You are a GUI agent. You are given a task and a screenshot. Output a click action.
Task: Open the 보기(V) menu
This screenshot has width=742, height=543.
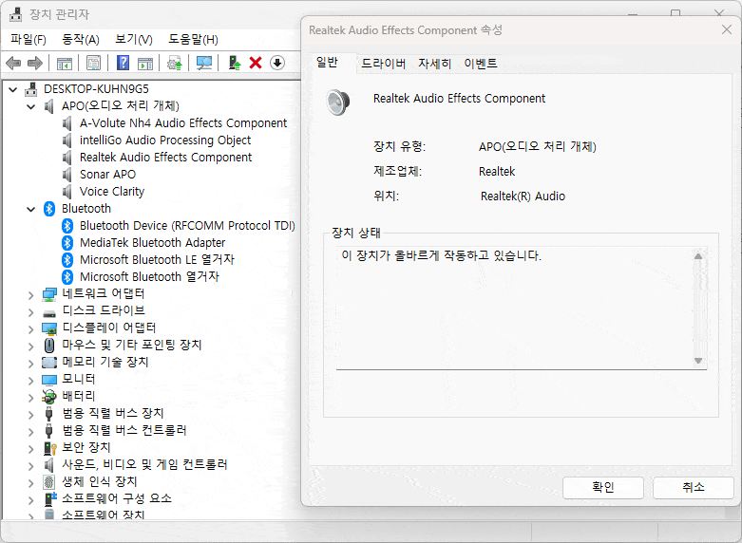133,39
